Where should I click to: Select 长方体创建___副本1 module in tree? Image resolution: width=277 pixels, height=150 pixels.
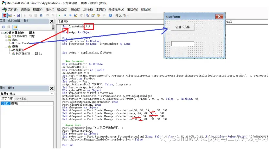tap(29, 54)
